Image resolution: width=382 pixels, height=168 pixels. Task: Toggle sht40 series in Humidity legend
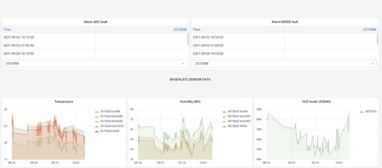click(x=238, y=126)
